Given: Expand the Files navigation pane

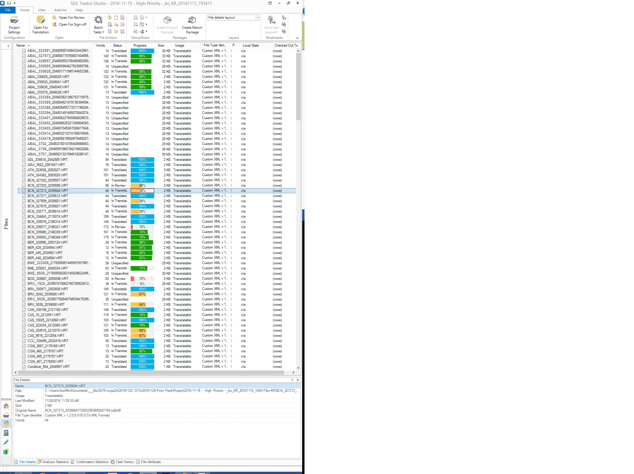Looking at the screenshot, I should (x=8, y=46).
